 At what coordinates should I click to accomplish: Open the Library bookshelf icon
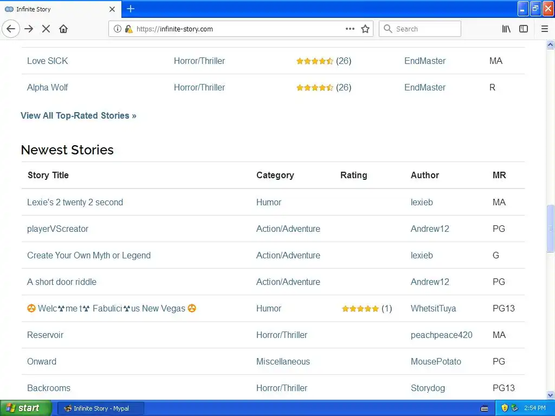[506, 29]
